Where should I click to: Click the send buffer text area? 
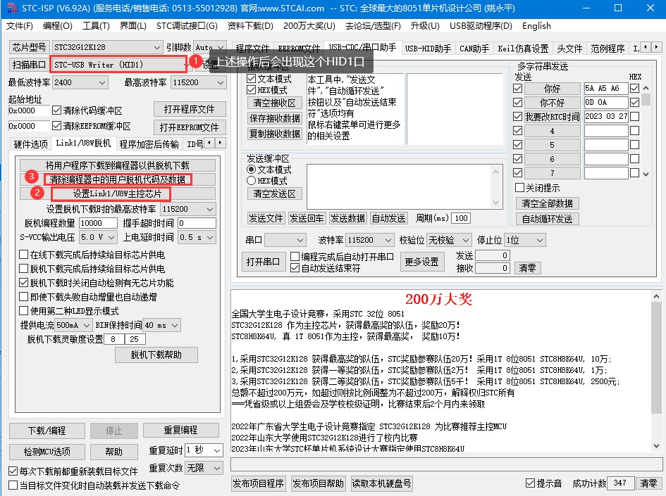tap(400, 187)
